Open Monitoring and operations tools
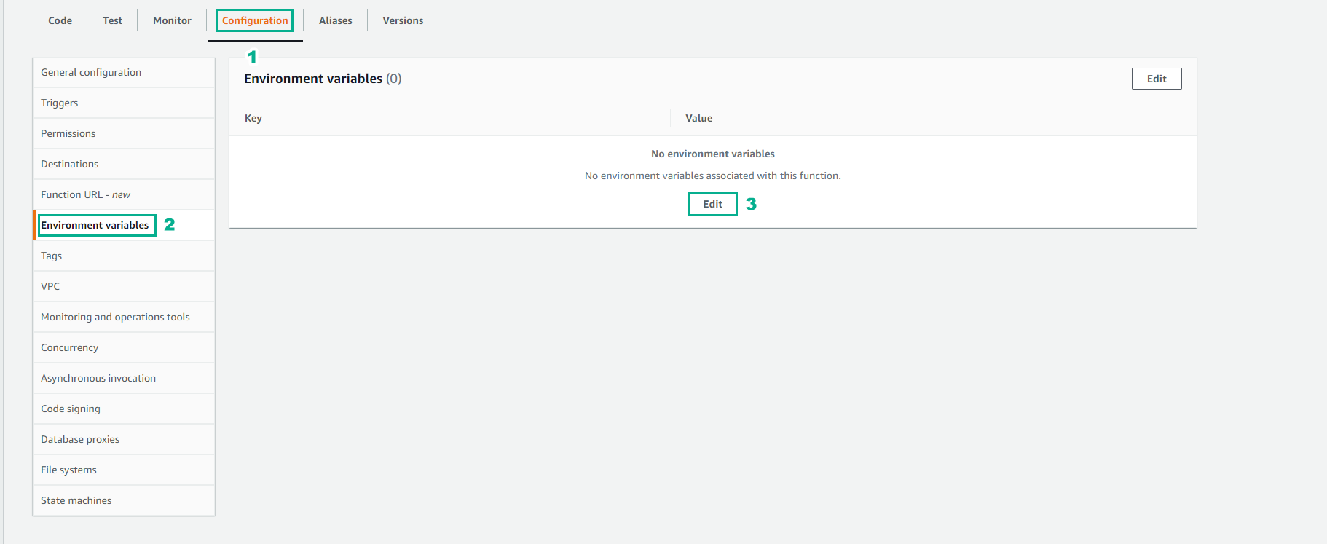This screenshot has height=544, width=1327. pos(124,317)
